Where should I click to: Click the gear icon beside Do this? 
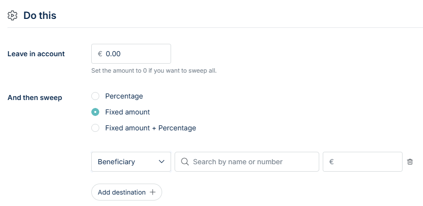pos(12,16)
